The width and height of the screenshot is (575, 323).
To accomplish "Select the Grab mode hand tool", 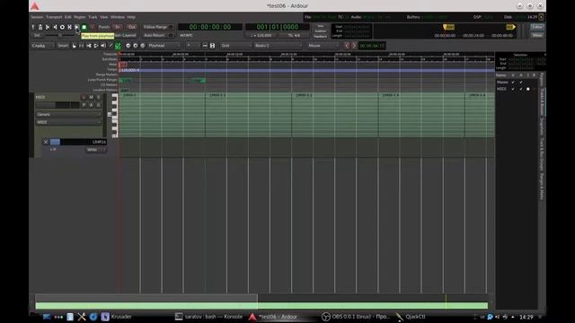I will point(74,46).
